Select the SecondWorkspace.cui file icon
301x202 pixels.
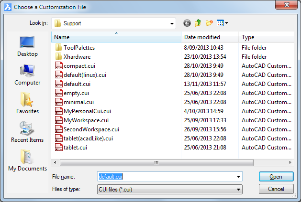(x=58, y=129)
